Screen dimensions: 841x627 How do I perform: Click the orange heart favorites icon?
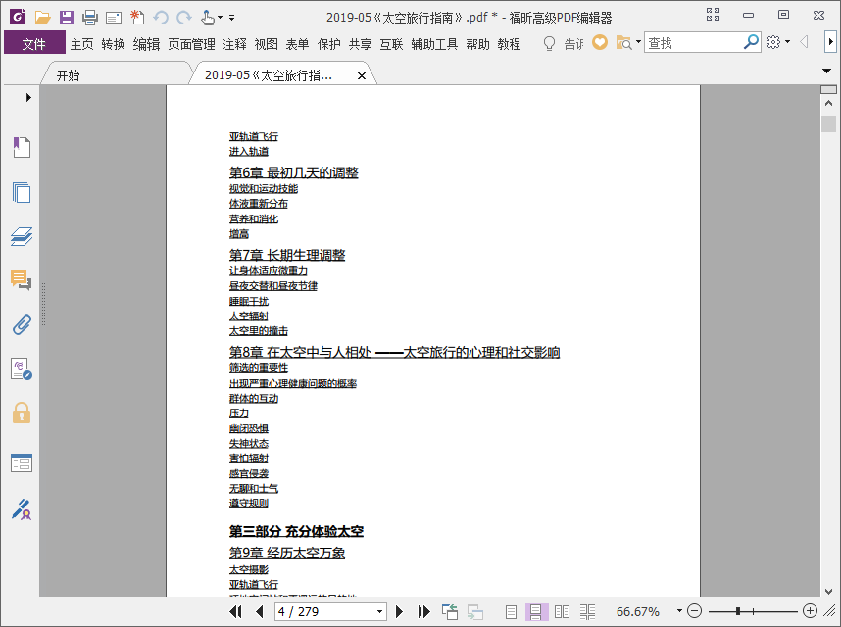pos(600,42)
